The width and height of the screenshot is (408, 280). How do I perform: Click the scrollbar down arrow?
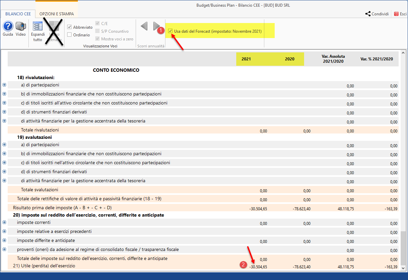point(403,268)
